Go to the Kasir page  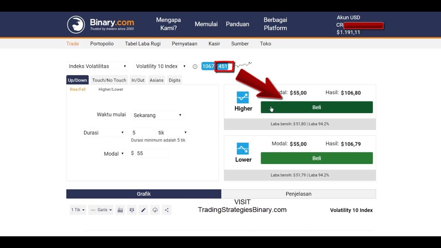tap(214, 44)
